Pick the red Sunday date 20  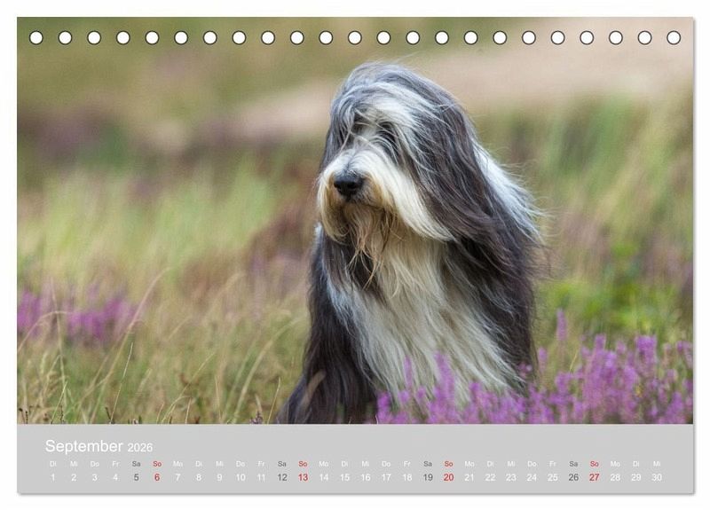(x=448, y=477)
